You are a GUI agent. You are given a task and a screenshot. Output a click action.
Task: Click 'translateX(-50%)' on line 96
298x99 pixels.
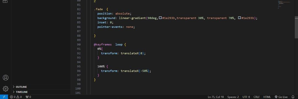pyautogui.click(x=135, y=71)
